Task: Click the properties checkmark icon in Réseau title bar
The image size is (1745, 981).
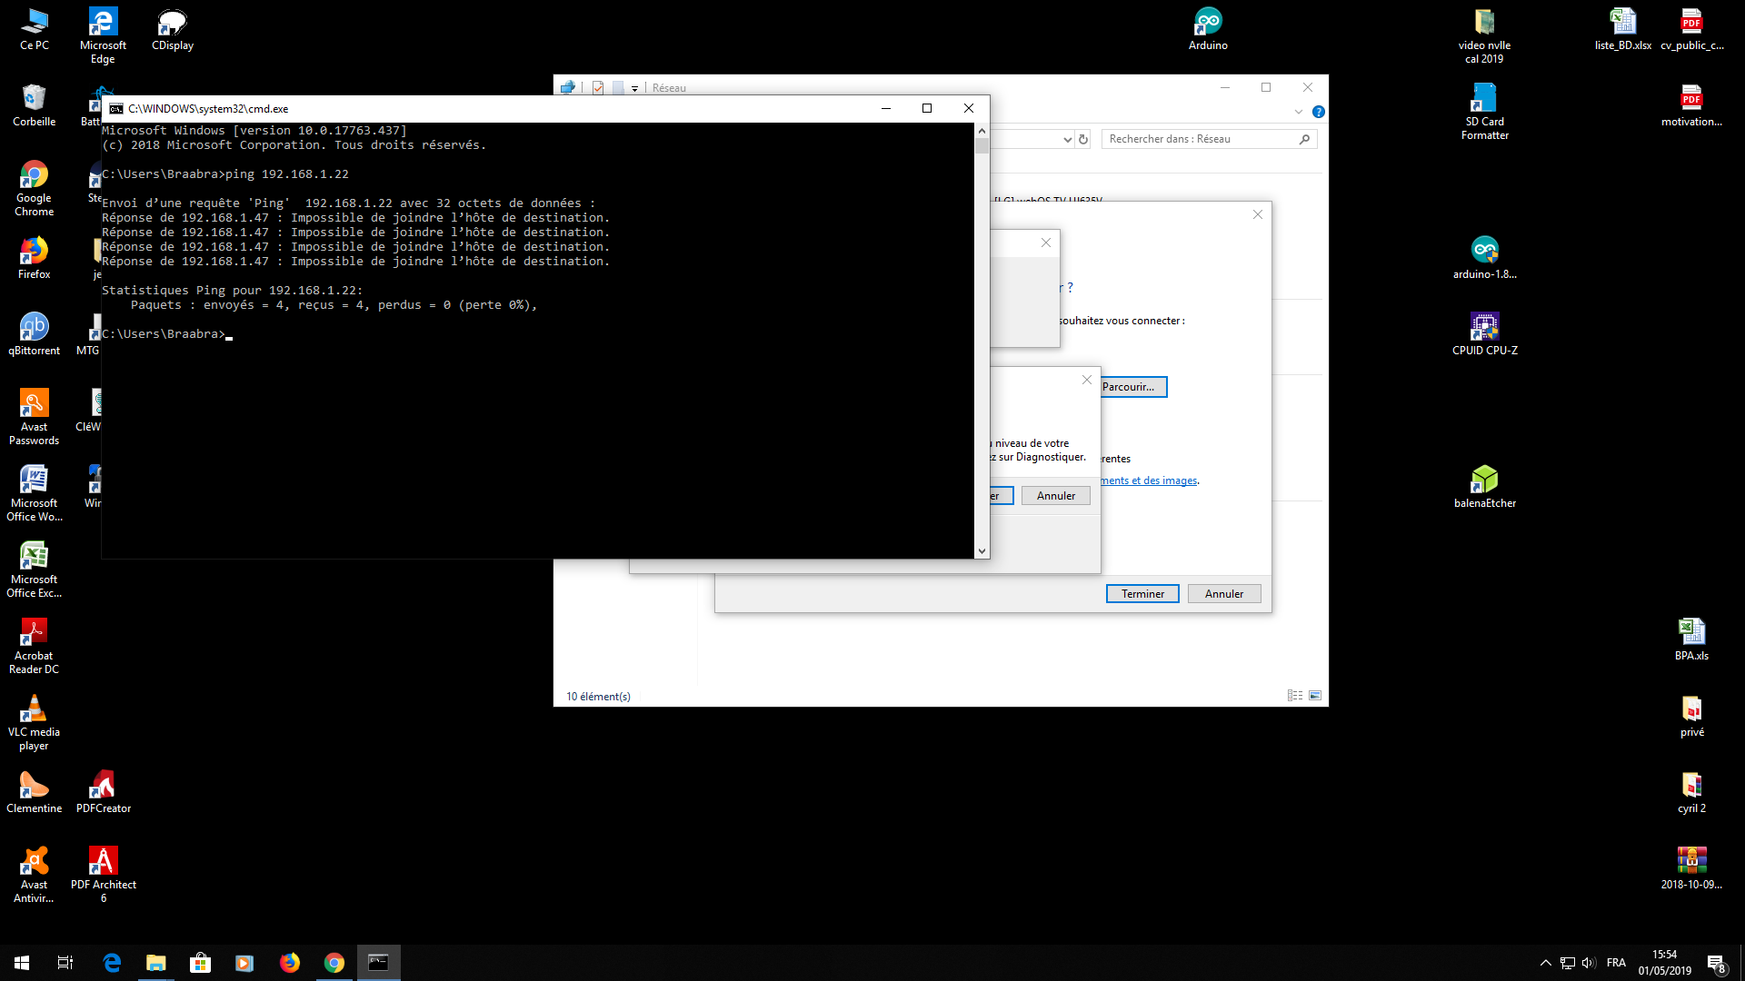Action: [x=598, y=88]
